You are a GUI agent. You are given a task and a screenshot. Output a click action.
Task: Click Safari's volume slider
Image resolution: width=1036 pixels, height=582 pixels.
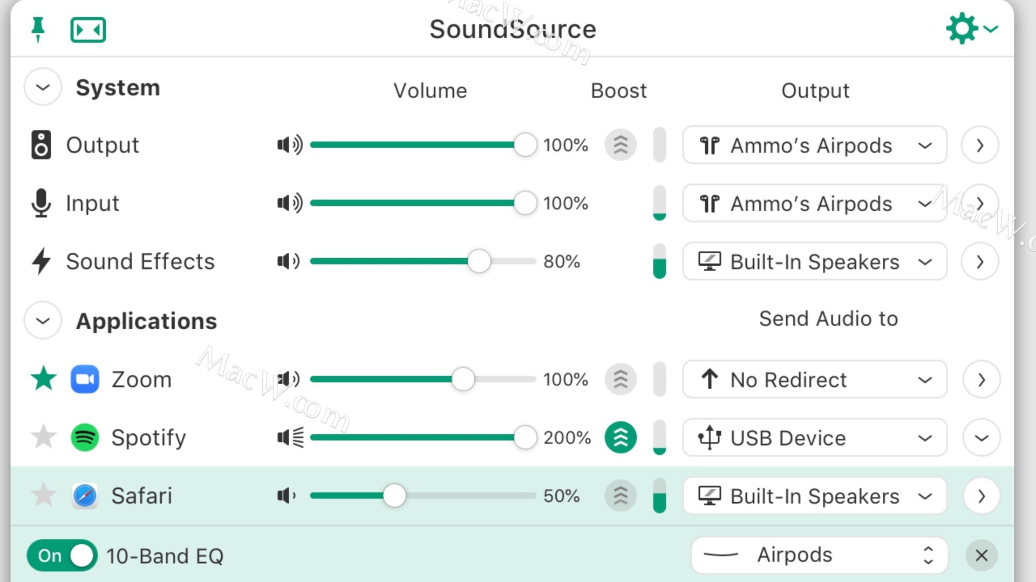423,495
